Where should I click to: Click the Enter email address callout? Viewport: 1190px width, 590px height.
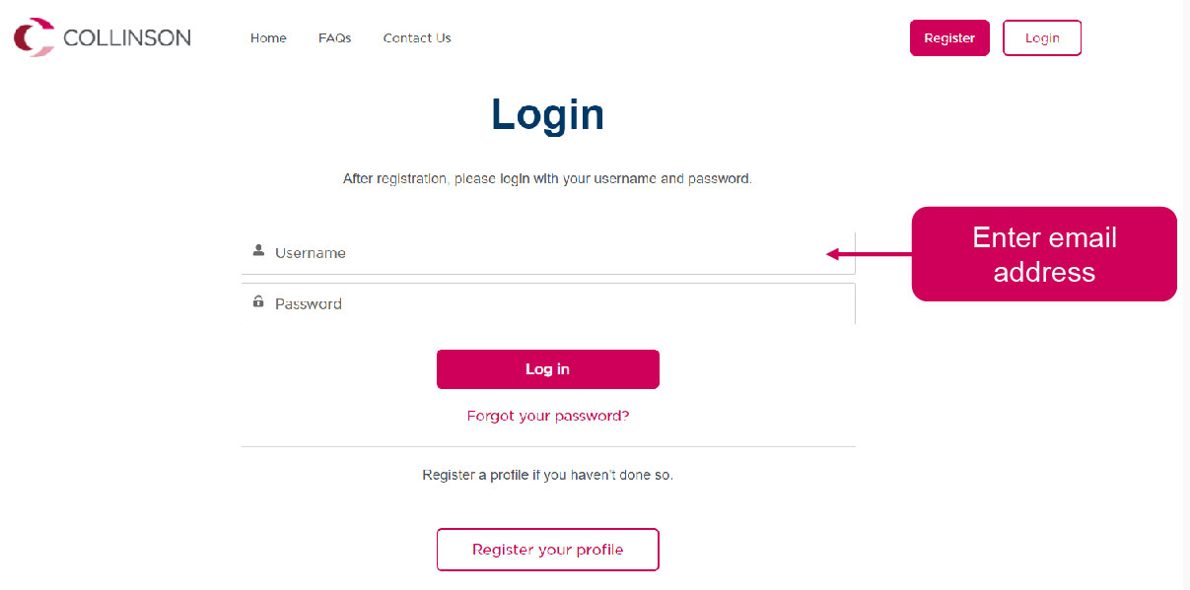coord(1044,254)
